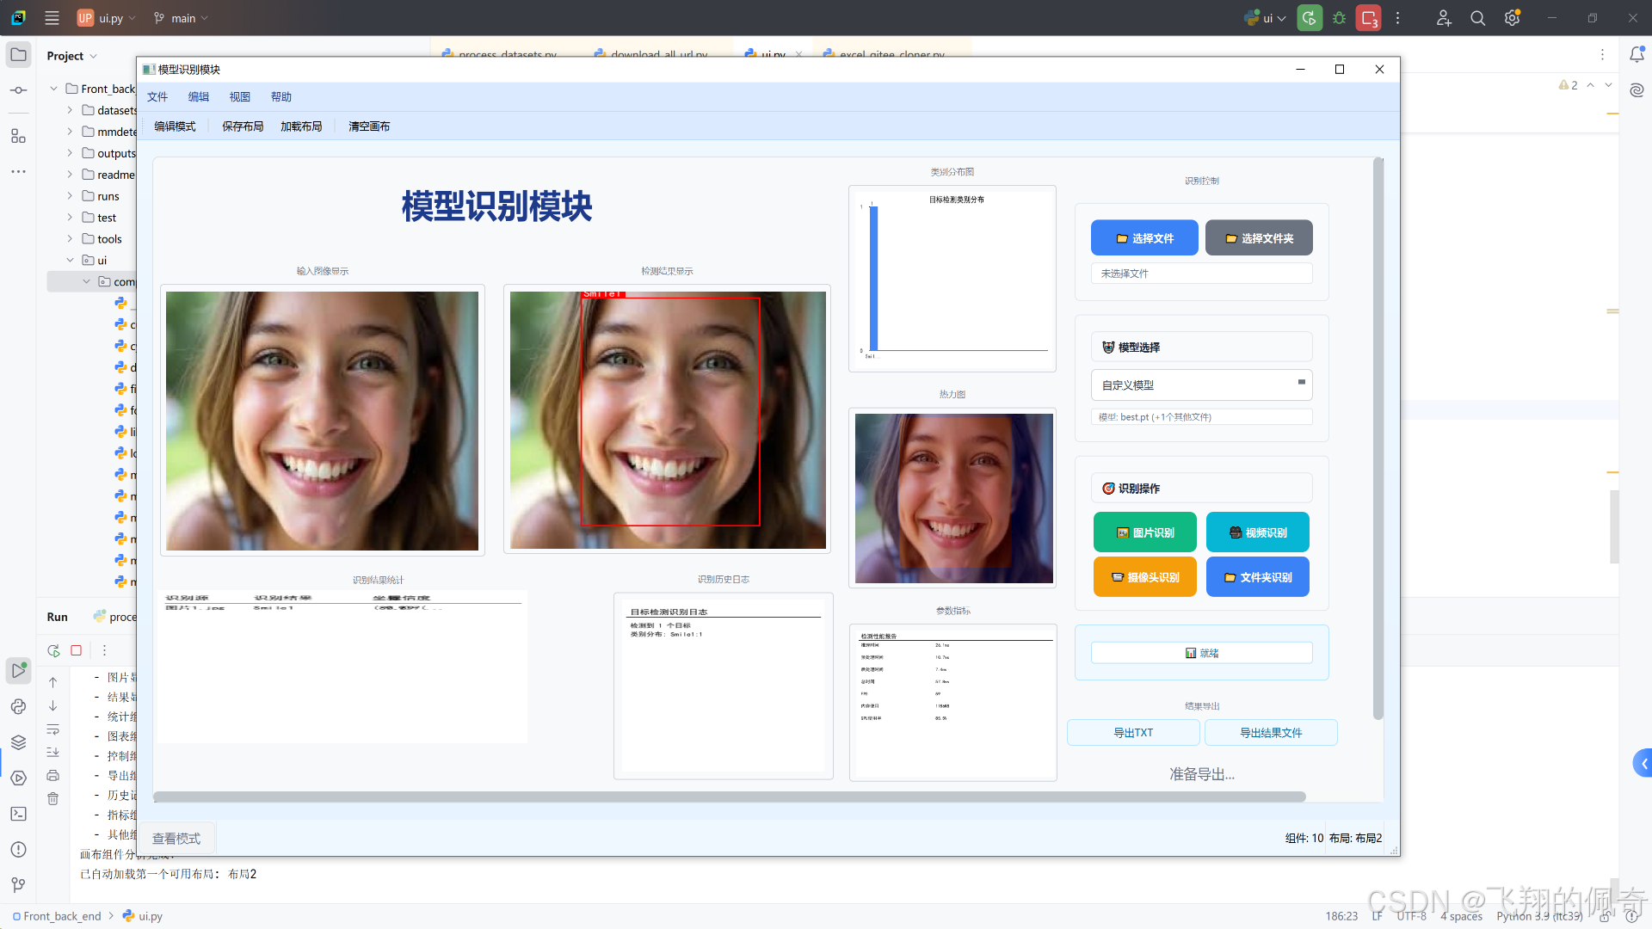Open the 编辑 menu
Screen dimensions: 1652x929
199,97
